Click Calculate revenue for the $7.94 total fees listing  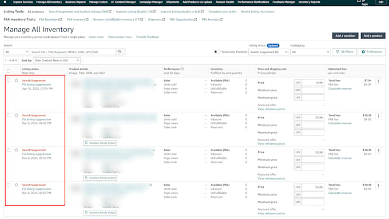[x=340, y=89]
